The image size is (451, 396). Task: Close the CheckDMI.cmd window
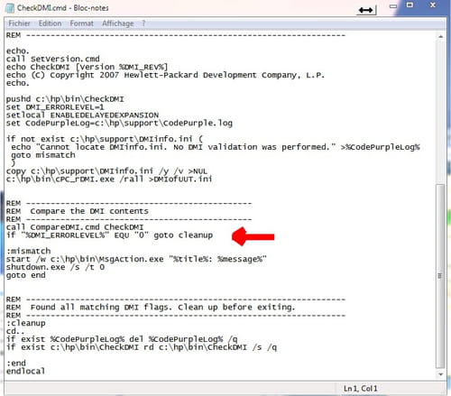point(433,5)
